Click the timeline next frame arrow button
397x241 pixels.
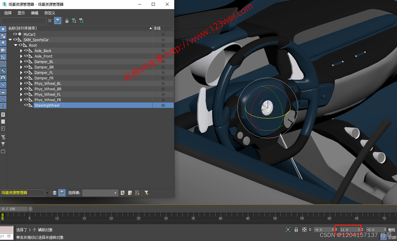click(x=30, y=209)
